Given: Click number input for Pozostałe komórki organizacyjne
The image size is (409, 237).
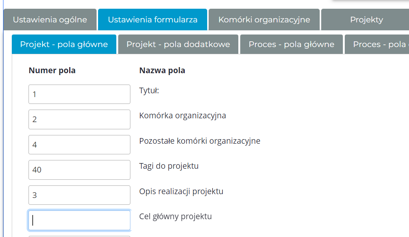Looking at the screenshot, I should click(79, 144).
